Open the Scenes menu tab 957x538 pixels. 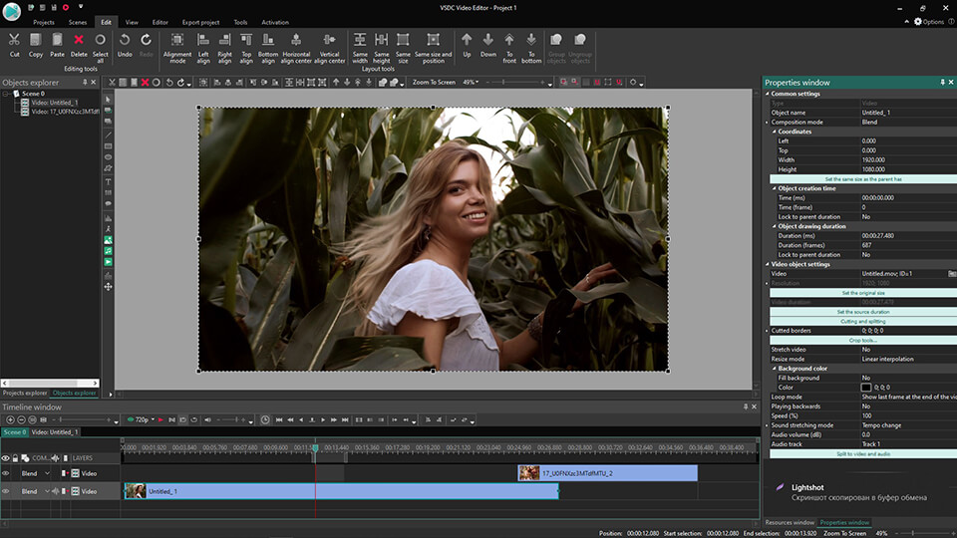[x=78, y=22]
